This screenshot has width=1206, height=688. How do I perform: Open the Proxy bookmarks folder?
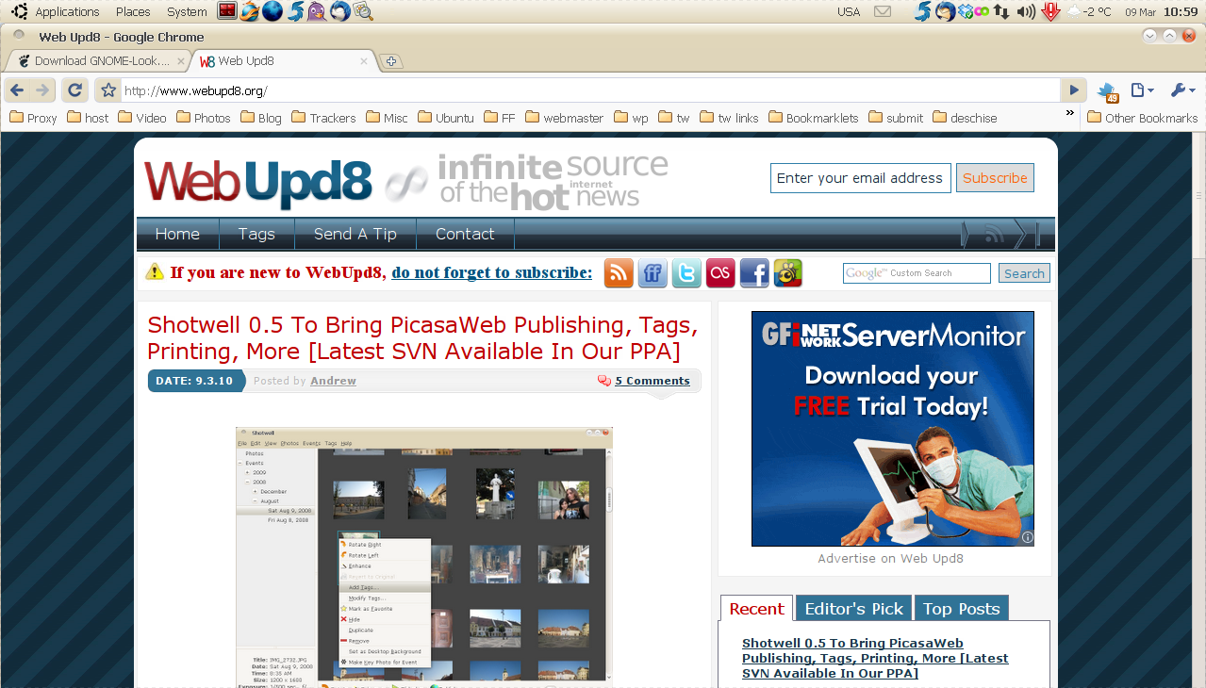34,118
